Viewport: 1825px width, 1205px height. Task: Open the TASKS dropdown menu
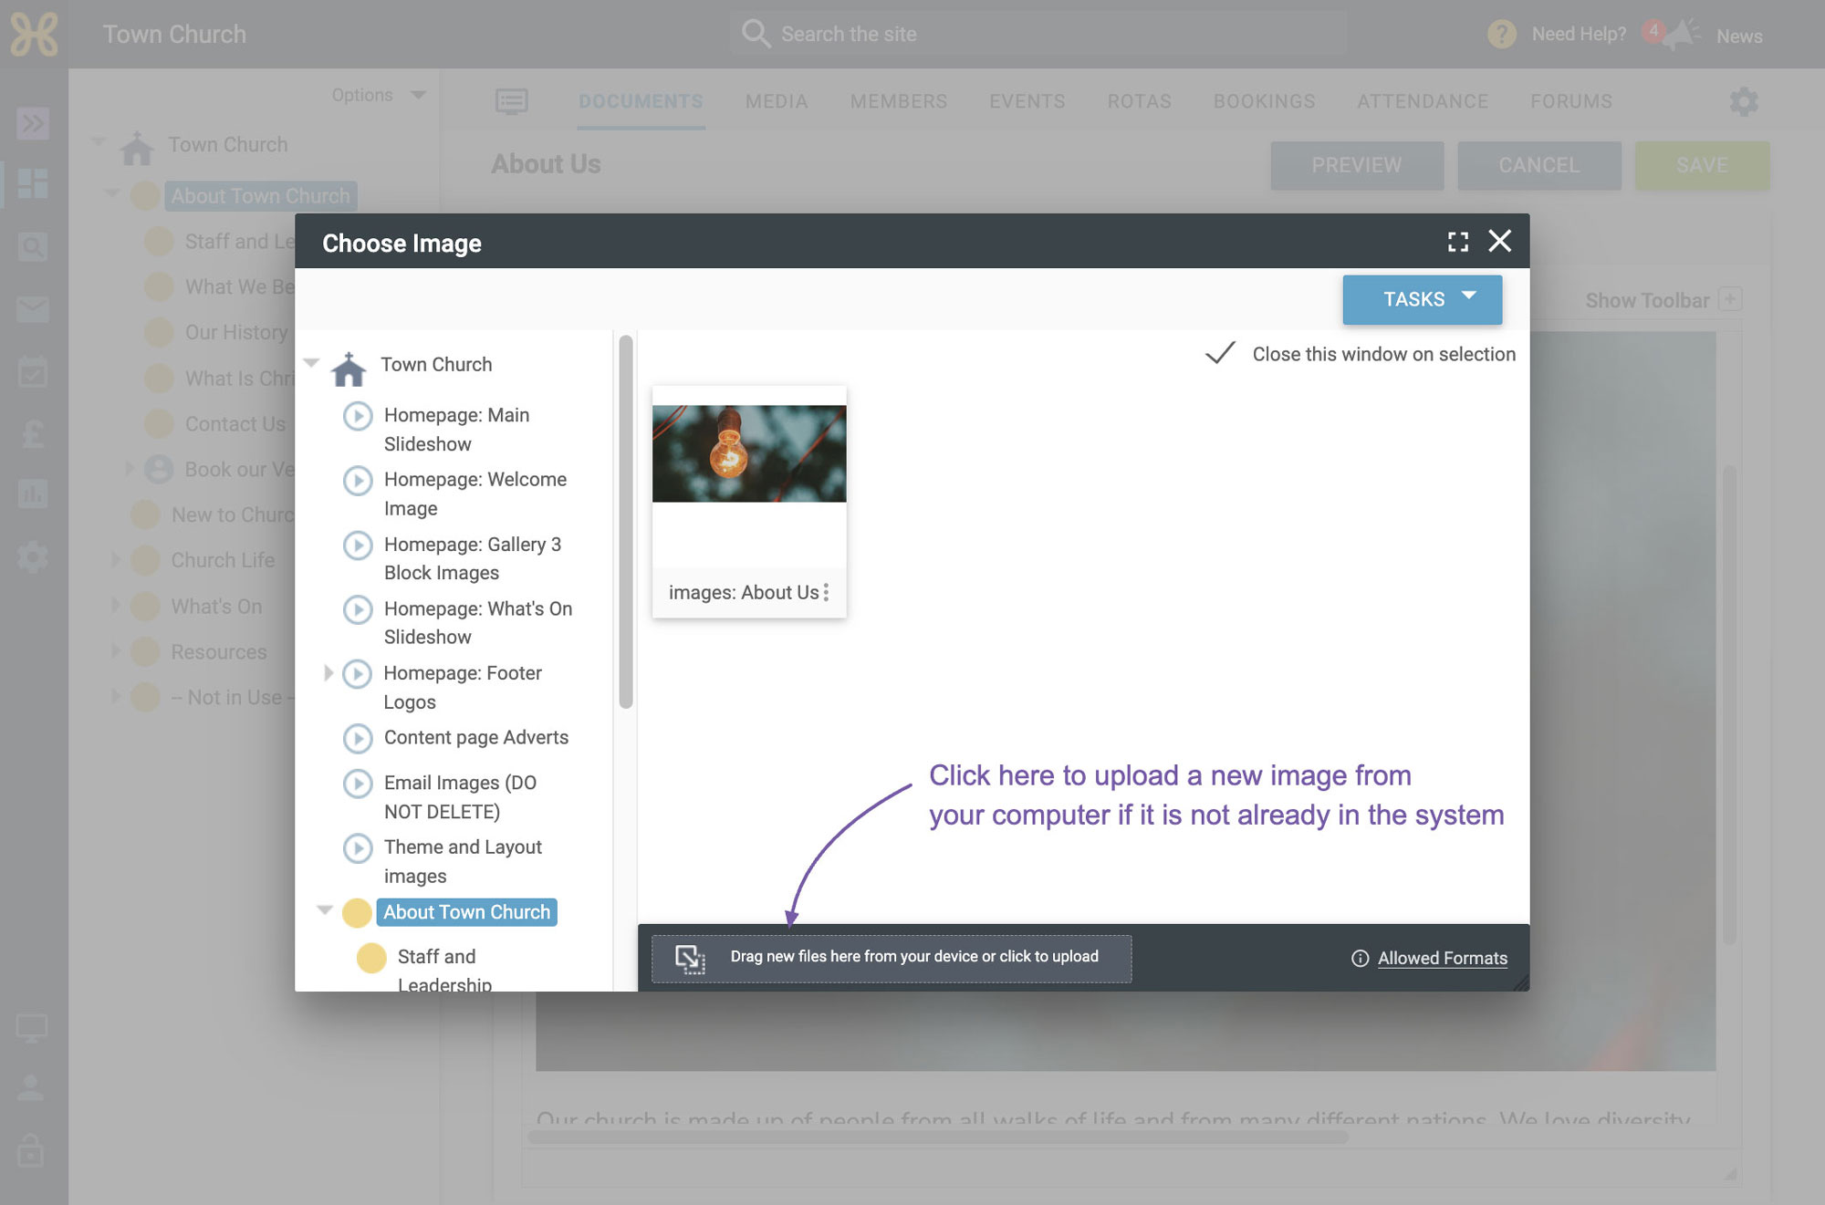1422,299
